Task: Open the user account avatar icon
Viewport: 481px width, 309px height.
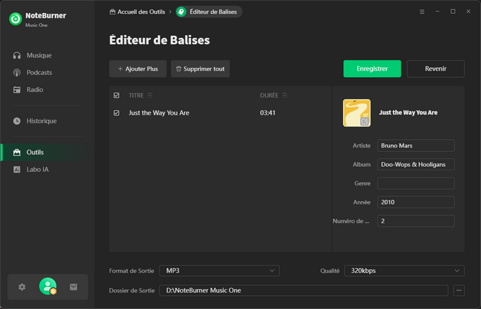Action: (47, 287)
